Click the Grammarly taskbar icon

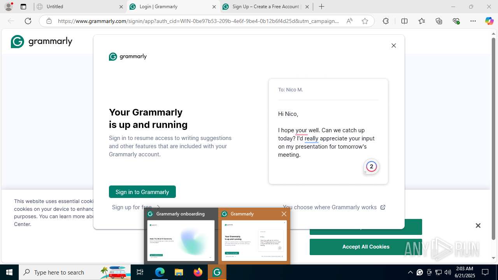tap(217, 272)
